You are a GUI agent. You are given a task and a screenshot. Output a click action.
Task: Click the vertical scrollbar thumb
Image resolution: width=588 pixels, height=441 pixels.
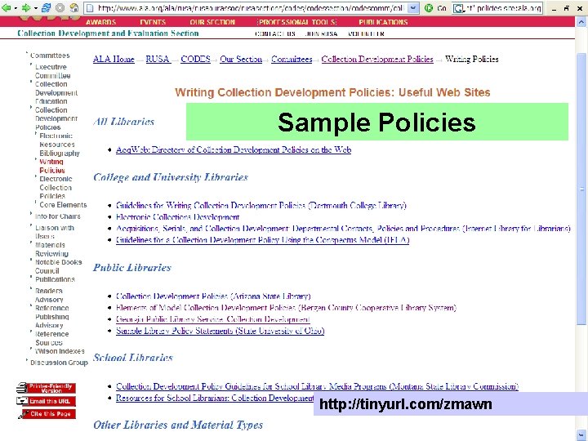581,189
